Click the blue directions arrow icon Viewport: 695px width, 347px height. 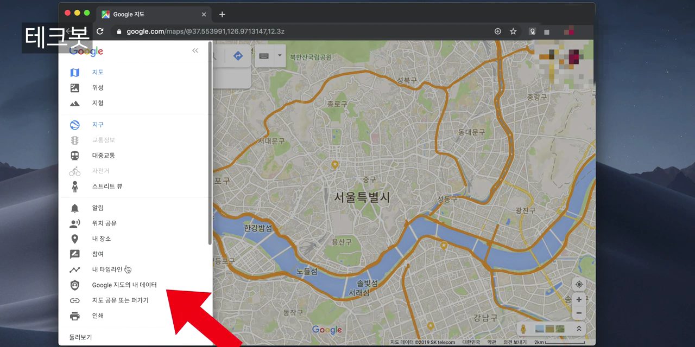tap(238, 56)
